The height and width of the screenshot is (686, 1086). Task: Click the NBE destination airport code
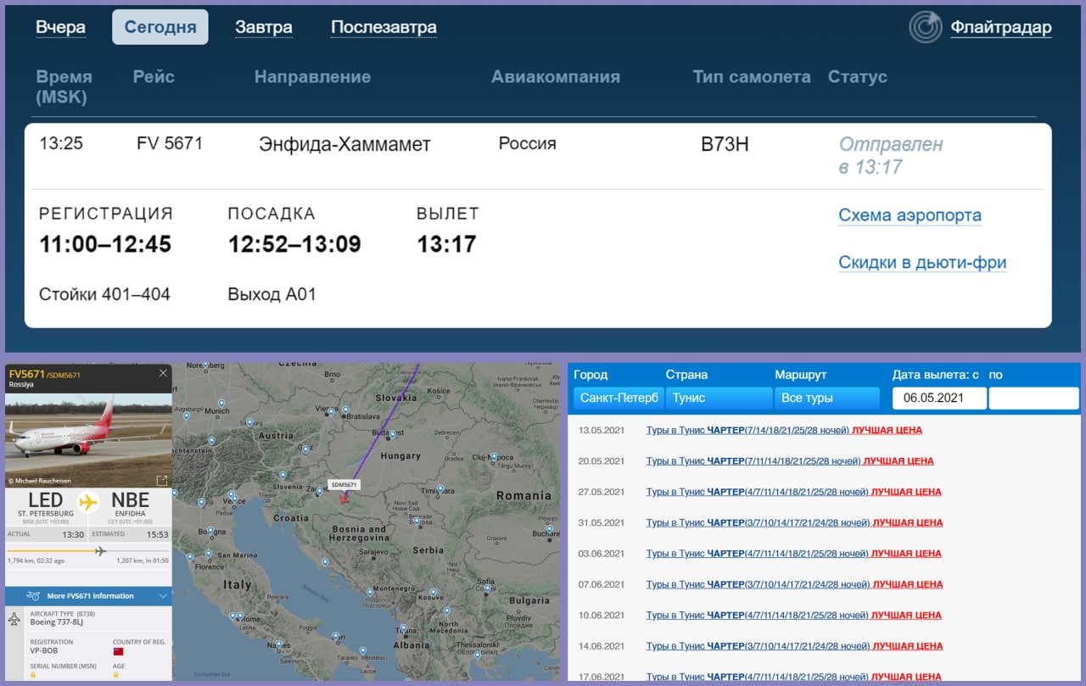pyautogui.click(x=130, y=500)
